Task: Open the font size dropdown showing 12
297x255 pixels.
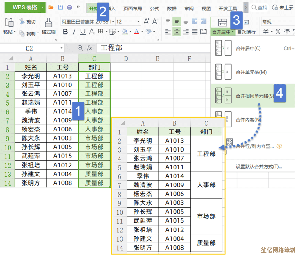Action: [x=139, y=22]
